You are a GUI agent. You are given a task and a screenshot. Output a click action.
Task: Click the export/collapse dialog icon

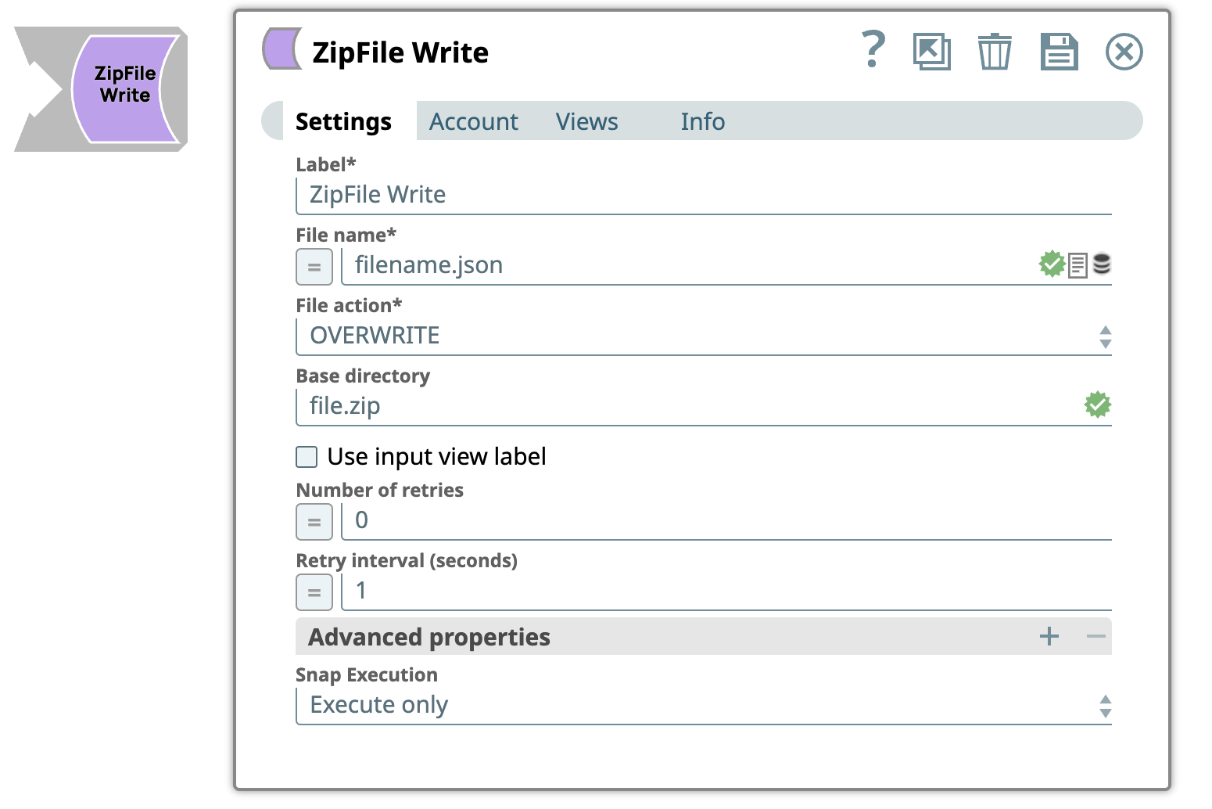pos(931,52)
